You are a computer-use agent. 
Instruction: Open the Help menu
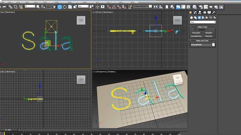(136, 2)
